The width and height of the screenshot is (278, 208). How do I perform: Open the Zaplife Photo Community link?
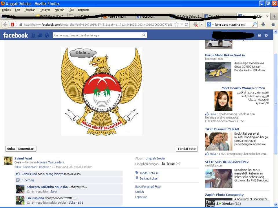click(224, 195)
